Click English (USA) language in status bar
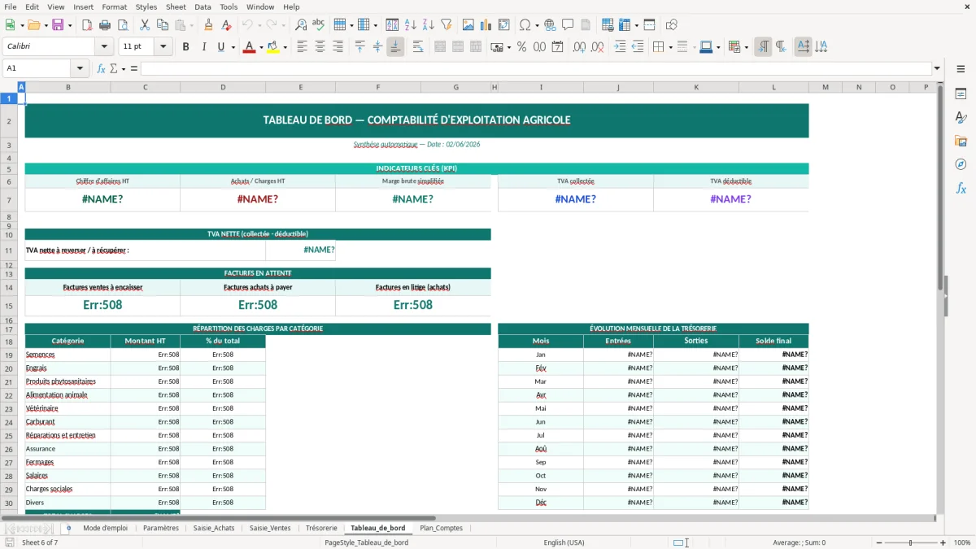This screenshot has width=976, height=549. [564, 542]
